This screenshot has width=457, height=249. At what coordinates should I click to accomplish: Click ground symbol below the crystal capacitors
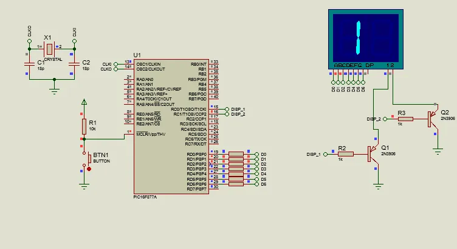tap(54, 91)
